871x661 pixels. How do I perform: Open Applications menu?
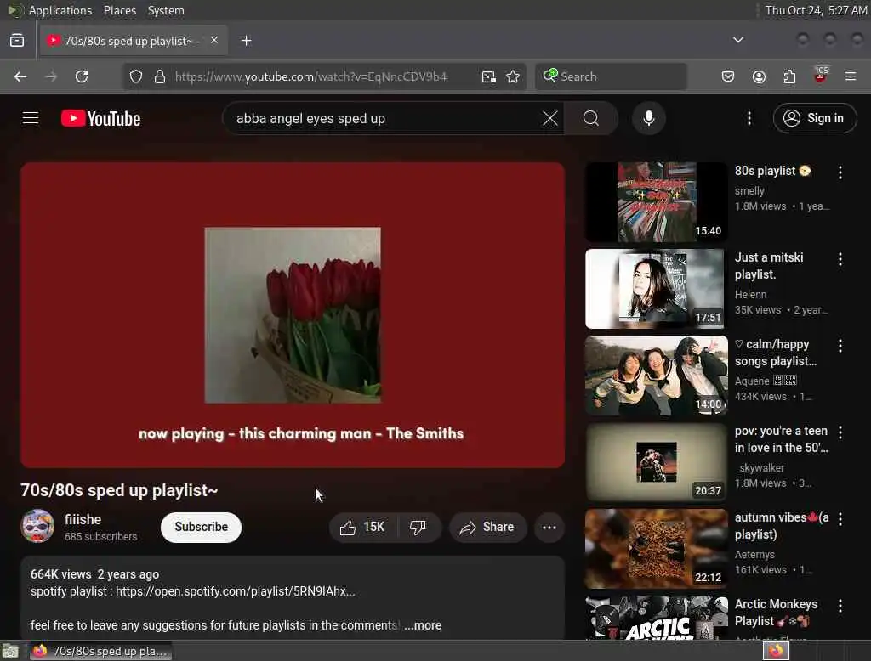60,10
